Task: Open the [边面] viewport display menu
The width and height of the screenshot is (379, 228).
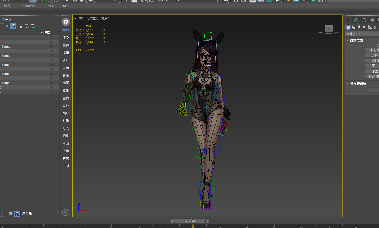Action: tap(105, 18)
